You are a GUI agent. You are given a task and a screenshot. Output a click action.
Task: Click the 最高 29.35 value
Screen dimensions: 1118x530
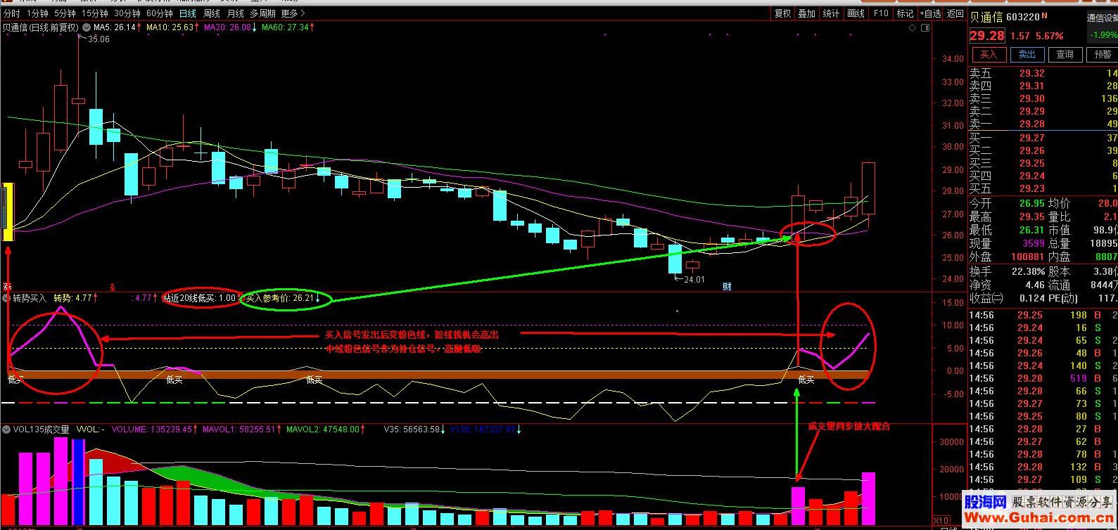pos(1032,217)
